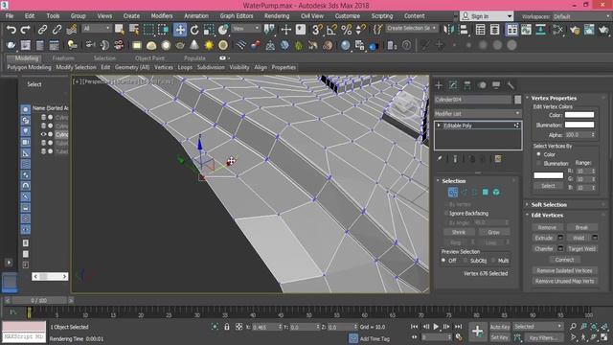Click the 0 / 100 time slider
Image resolution: width=613 pixels, height=345 pixels.
tap(38, 300)
